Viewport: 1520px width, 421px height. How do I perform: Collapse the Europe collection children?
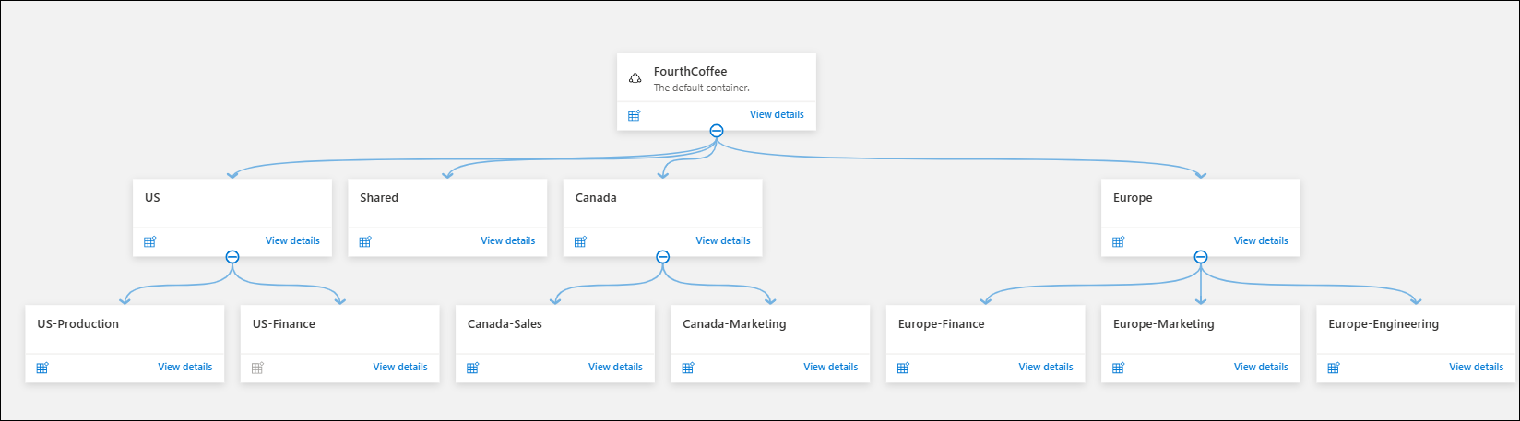click(1200, 257)
